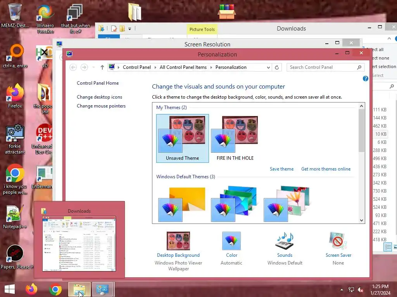Screen dimensions: 397x297
Task: Click the Downloads window preview thumbnail
Action: point(79,244)
